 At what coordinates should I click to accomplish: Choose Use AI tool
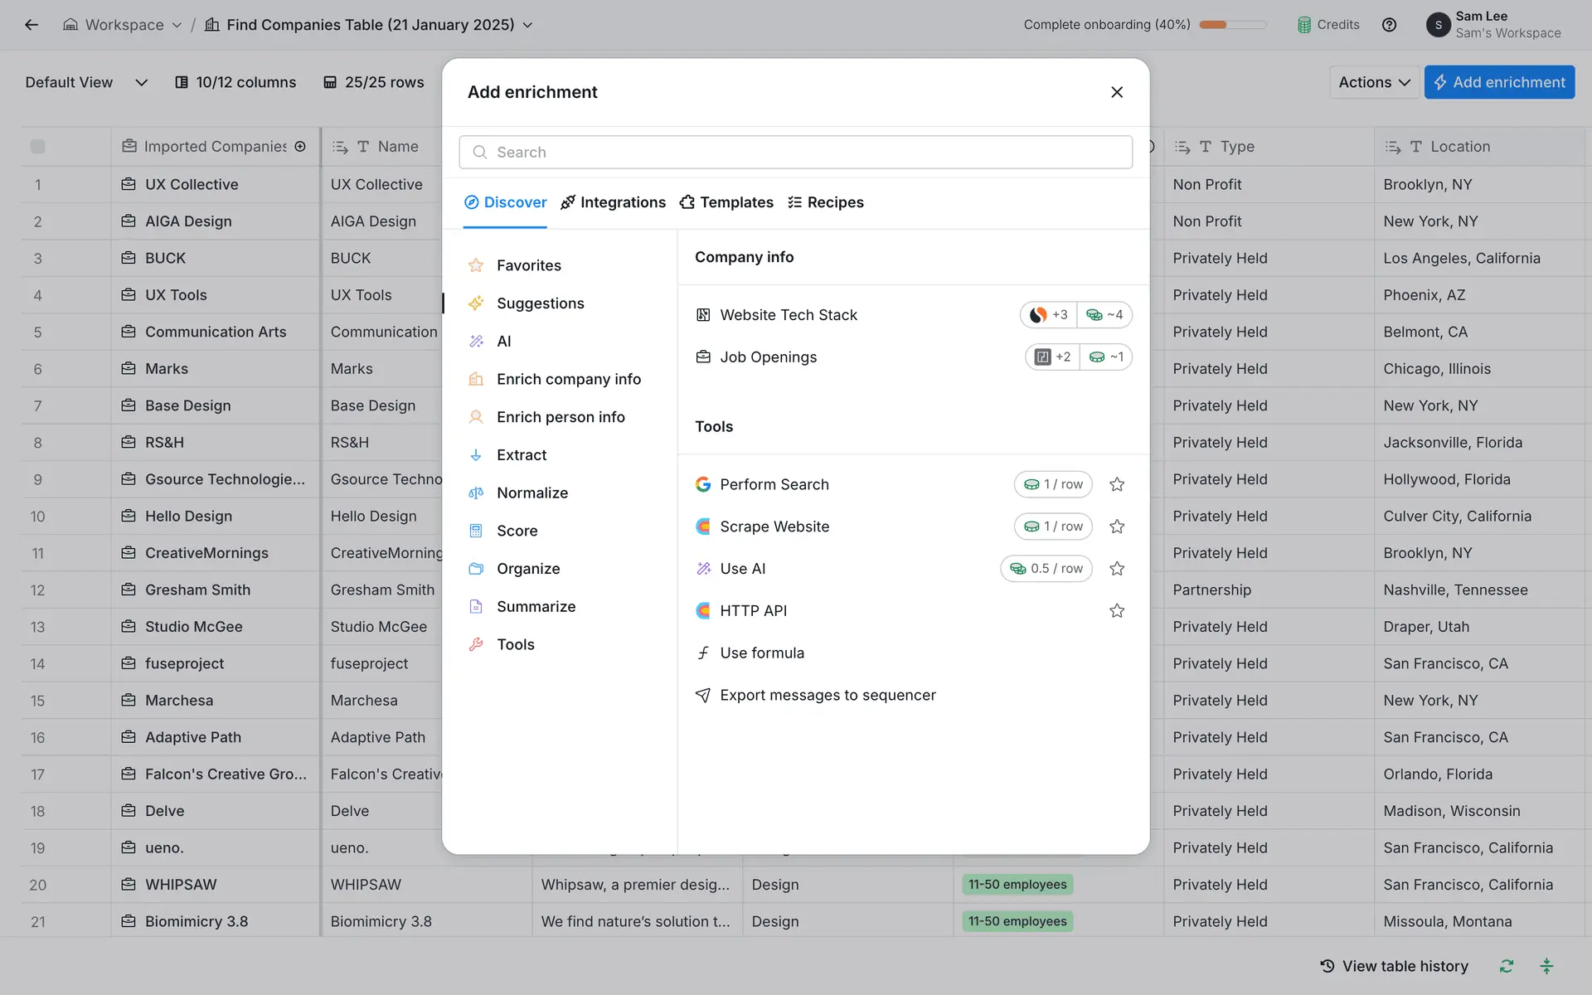[x=742, y=569]
